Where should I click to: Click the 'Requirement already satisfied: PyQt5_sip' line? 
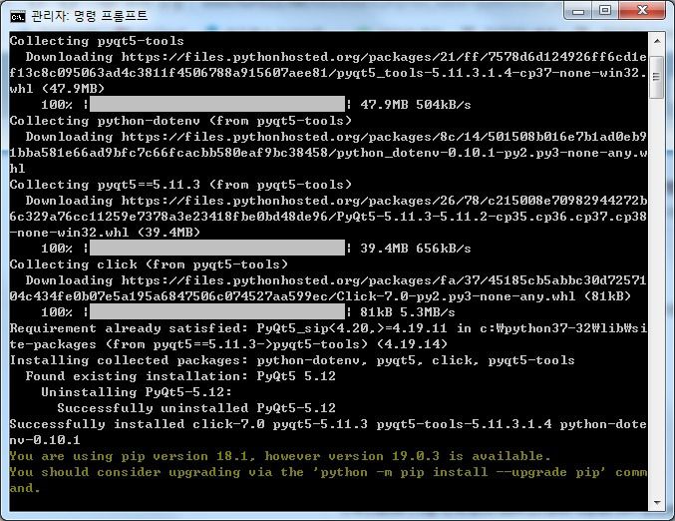click(x=328, y=328)
